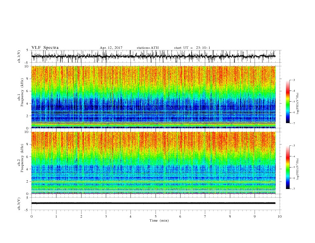Click the "6" kHz tick on ch.2 axis
The height and width of the screenshot is (243, 315).
pyautogui.click(x=27, y=156)
